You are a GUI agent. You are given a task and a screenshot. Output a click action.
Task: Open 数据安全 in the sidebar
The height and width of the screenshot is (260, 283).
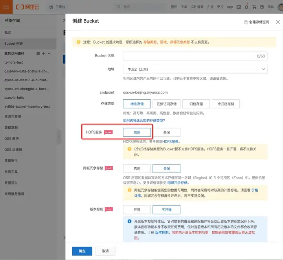[x=11, y=161]
